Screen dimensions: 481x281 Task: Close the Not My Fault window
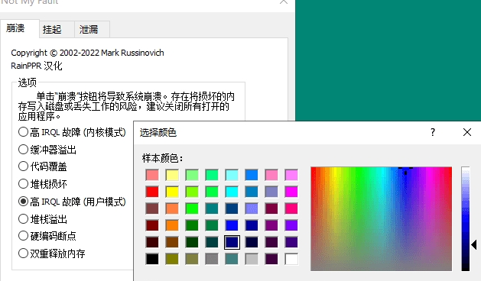284,2
